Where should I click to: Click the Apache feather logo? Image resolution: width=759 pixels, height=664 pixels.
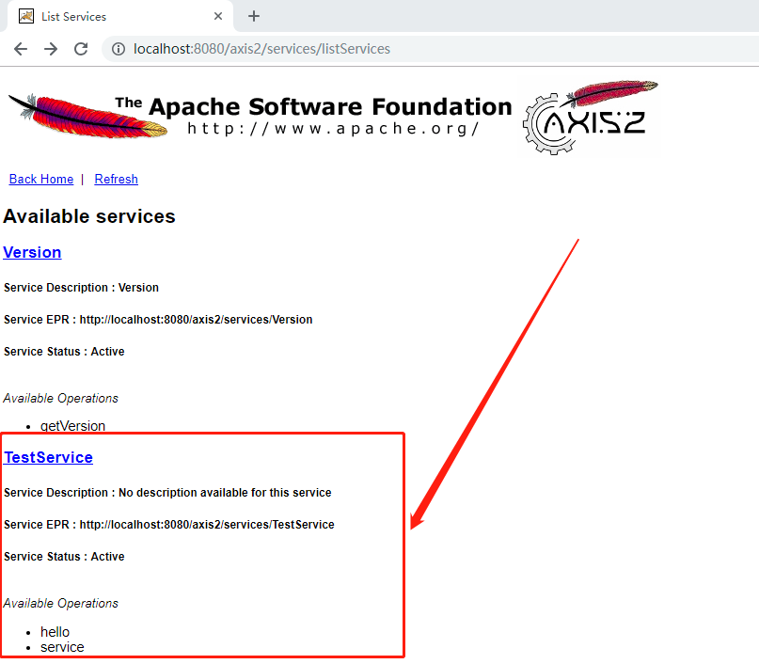[x=85, y=115]
